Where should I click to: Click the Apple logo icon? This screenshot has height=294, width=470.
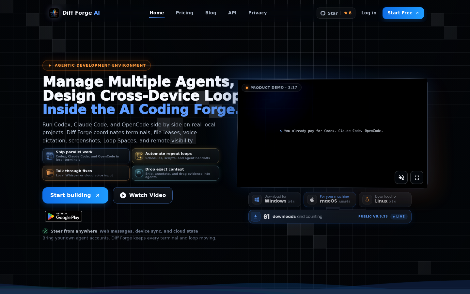pyautogui.click(x=312, y=200)
